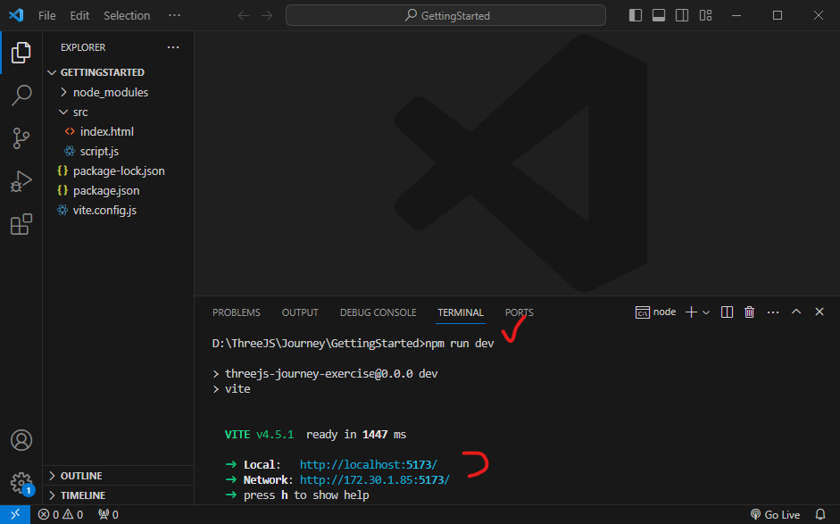Open the Extensions view
This screenshot has height=524, width=840.
pos(21,224)
